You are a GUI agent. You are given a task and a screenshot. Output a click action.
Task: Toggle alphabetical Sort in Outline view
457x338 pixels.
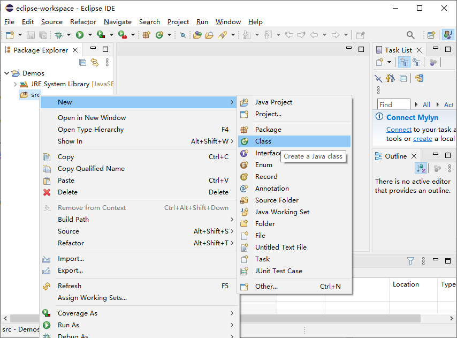pos(421,168)
